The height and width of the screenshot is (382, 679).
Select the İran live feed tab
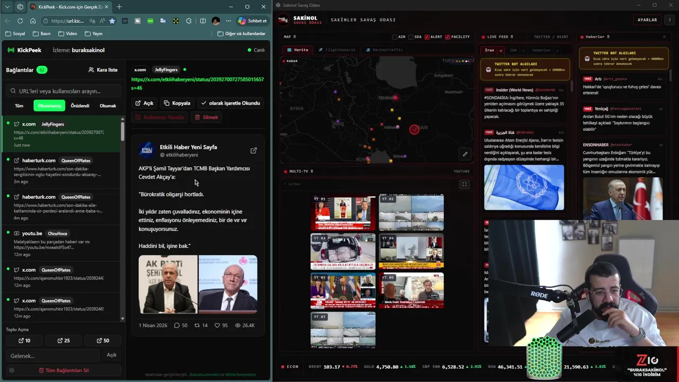click(489, 50)
